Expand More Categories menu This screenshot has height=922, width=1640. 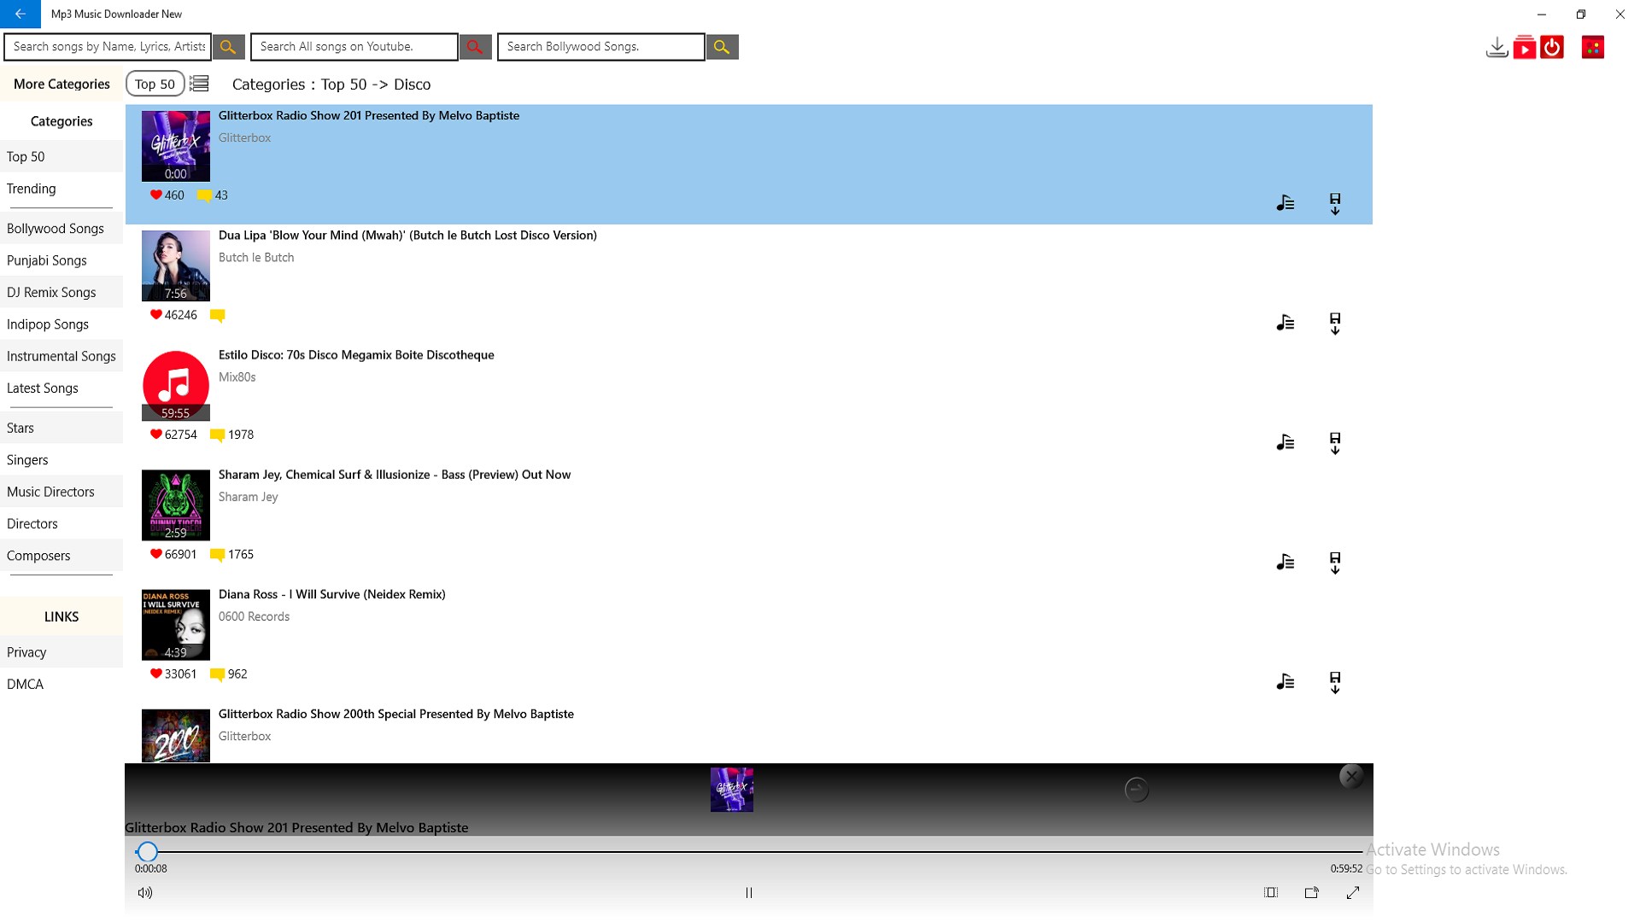point(61,84)
